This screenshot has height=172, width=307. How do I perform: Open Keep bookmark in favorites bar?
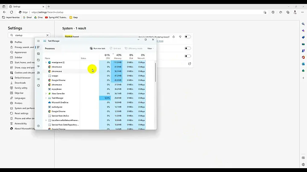pyautogui.click(x=74, y=17)
